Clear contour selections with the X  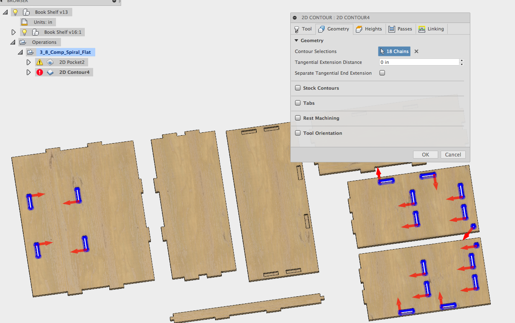click(x=416, y=51)
